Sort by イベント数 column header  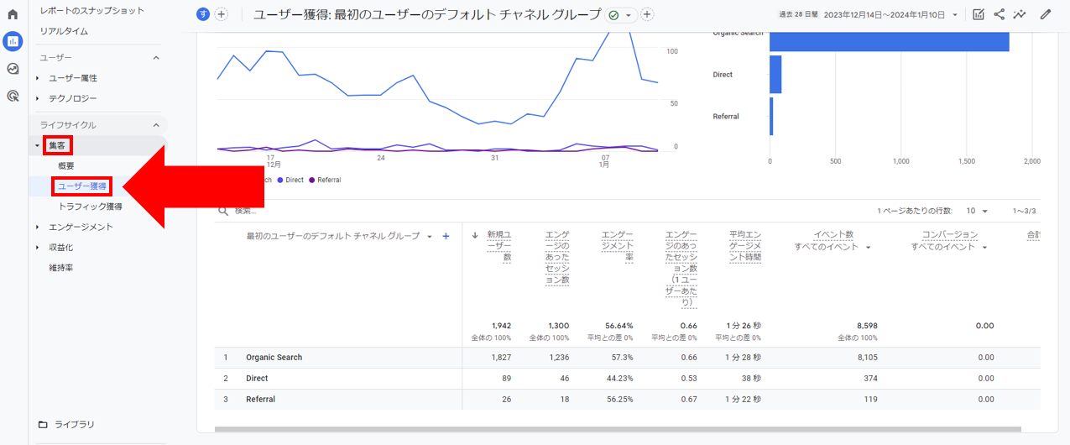(833, 235)
